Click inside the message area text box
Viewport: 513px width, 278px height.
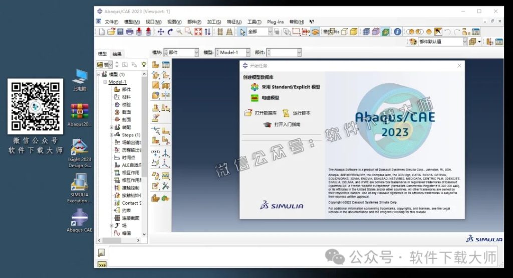(304, 256)
